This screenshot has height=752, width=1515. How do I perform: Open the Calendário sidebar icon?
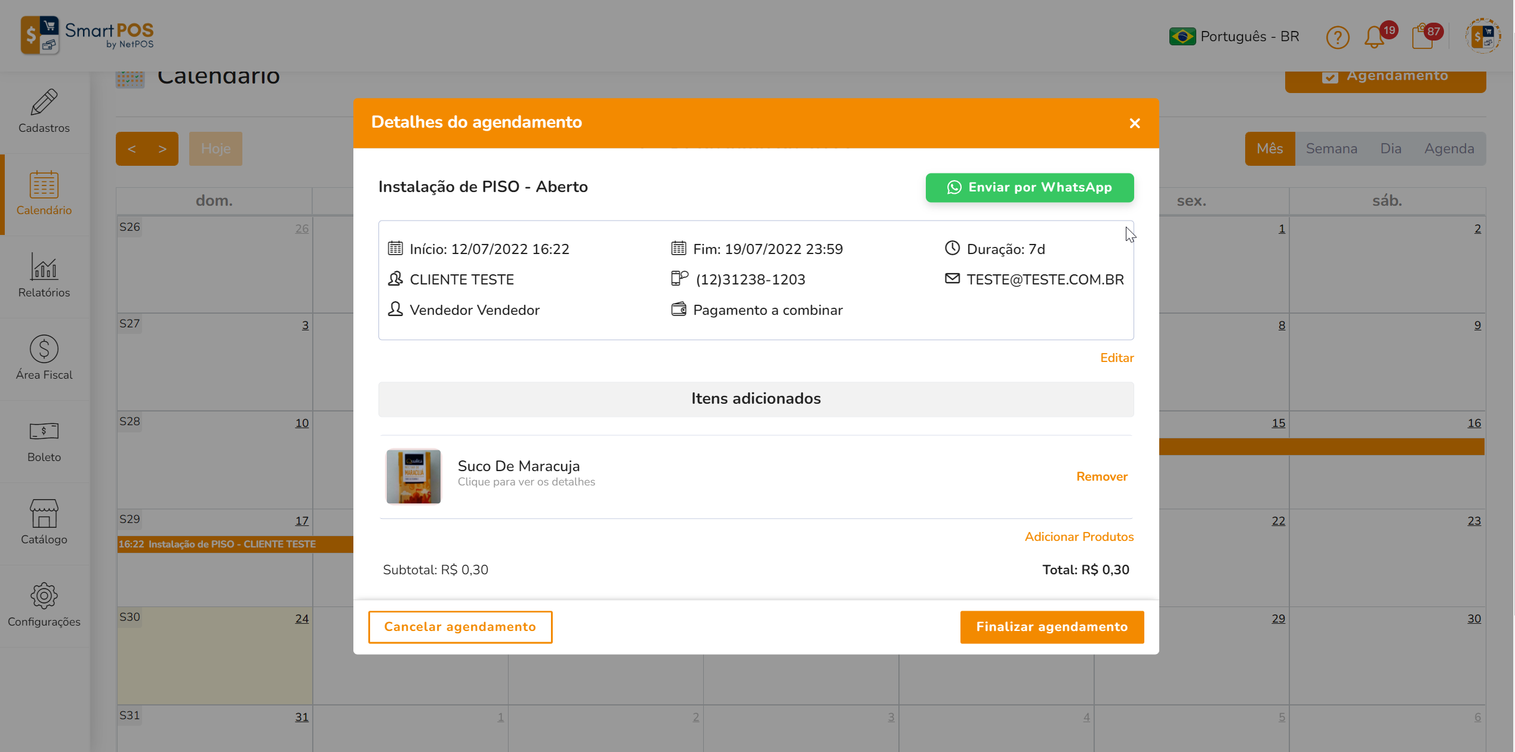click(x=44, y=185)
